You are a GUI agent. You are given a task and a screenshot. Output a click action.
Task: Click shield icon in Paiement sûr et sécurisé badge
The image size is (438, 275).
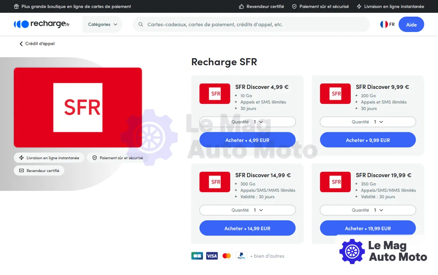click(x=95, y=158)
